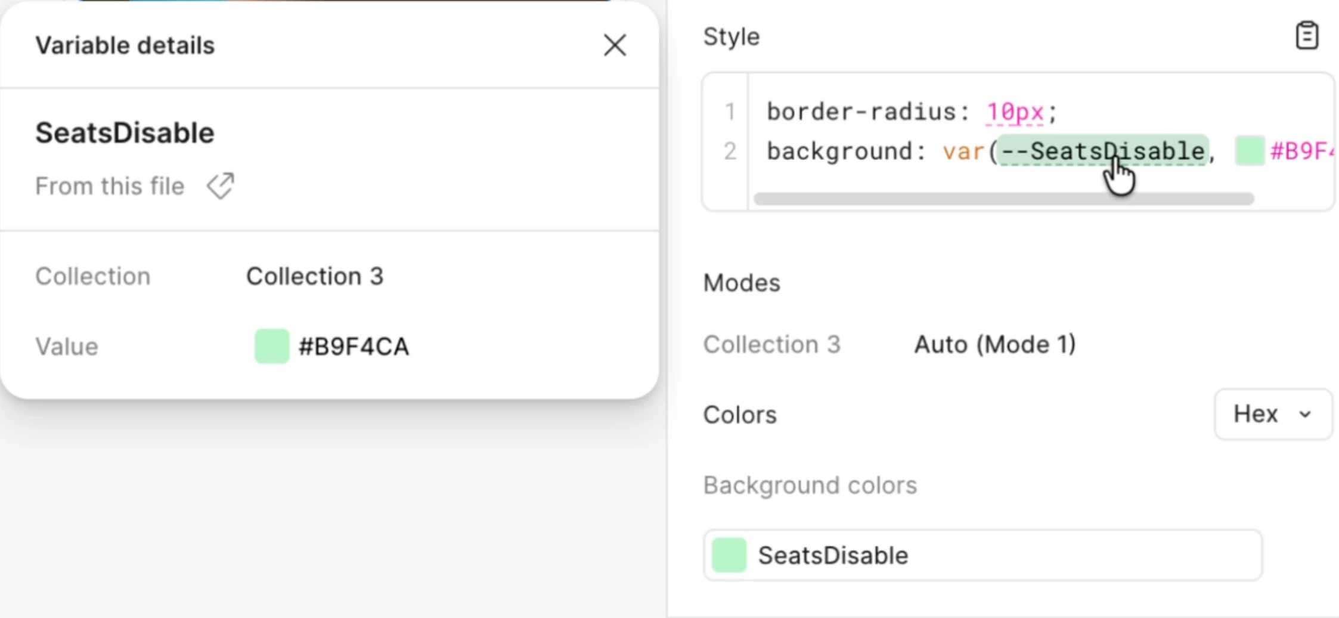Click the background property on line 2
The width and height of the screenshot is (1339, 618).
click(x=840, y=152)
